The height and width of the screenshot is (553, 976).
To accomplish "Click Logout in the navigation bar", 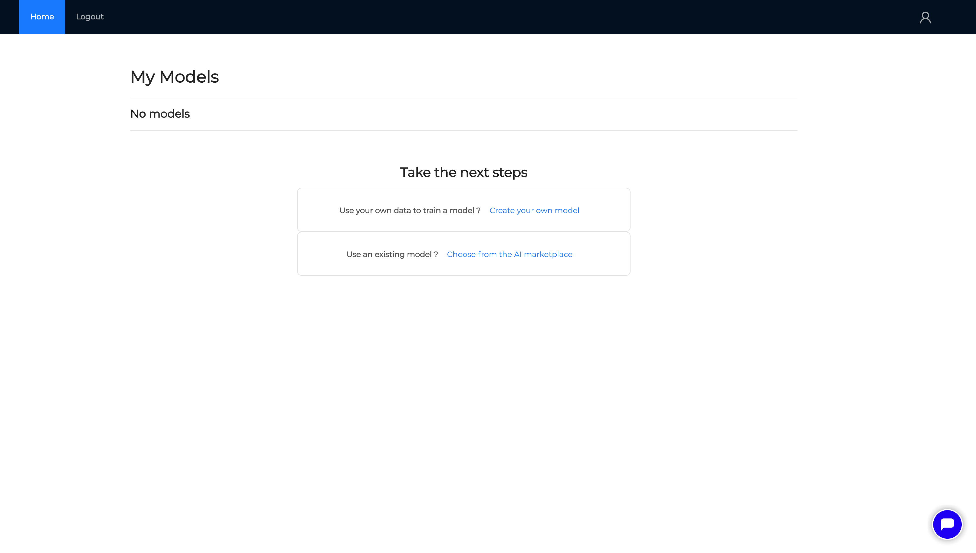I will (x=90, y=17).
